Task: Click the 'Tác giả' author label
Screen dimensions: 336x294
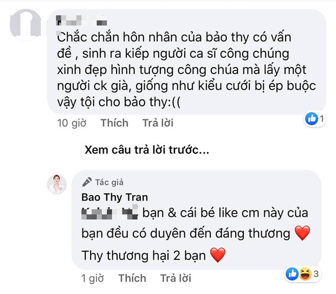Action: click(x=109, y=183)
